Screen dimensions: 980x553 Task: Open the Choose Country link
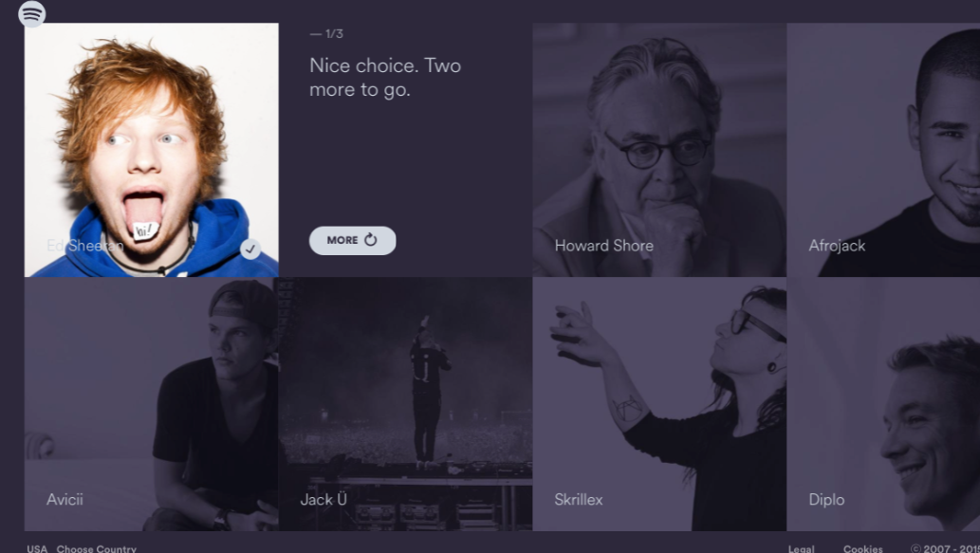pos(96,548)
